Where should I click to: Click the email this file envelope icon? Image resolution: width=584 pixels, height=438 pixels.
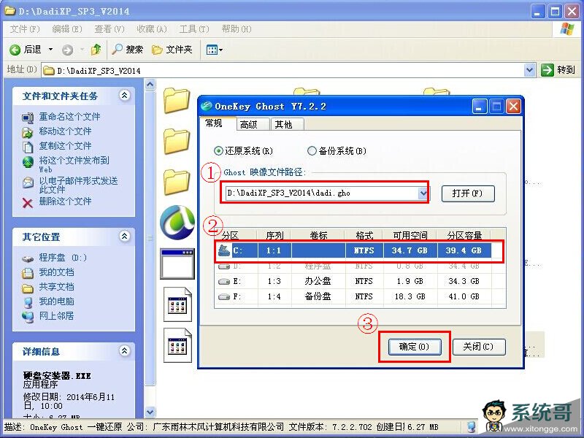point(28,182)
